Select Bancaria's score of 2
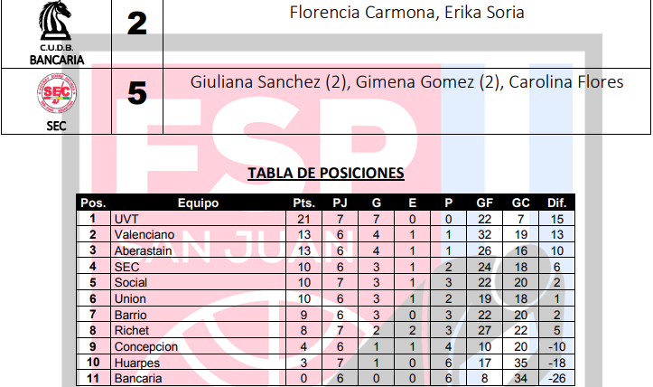This screenshot has width=653, height=387. click(136, 24)
